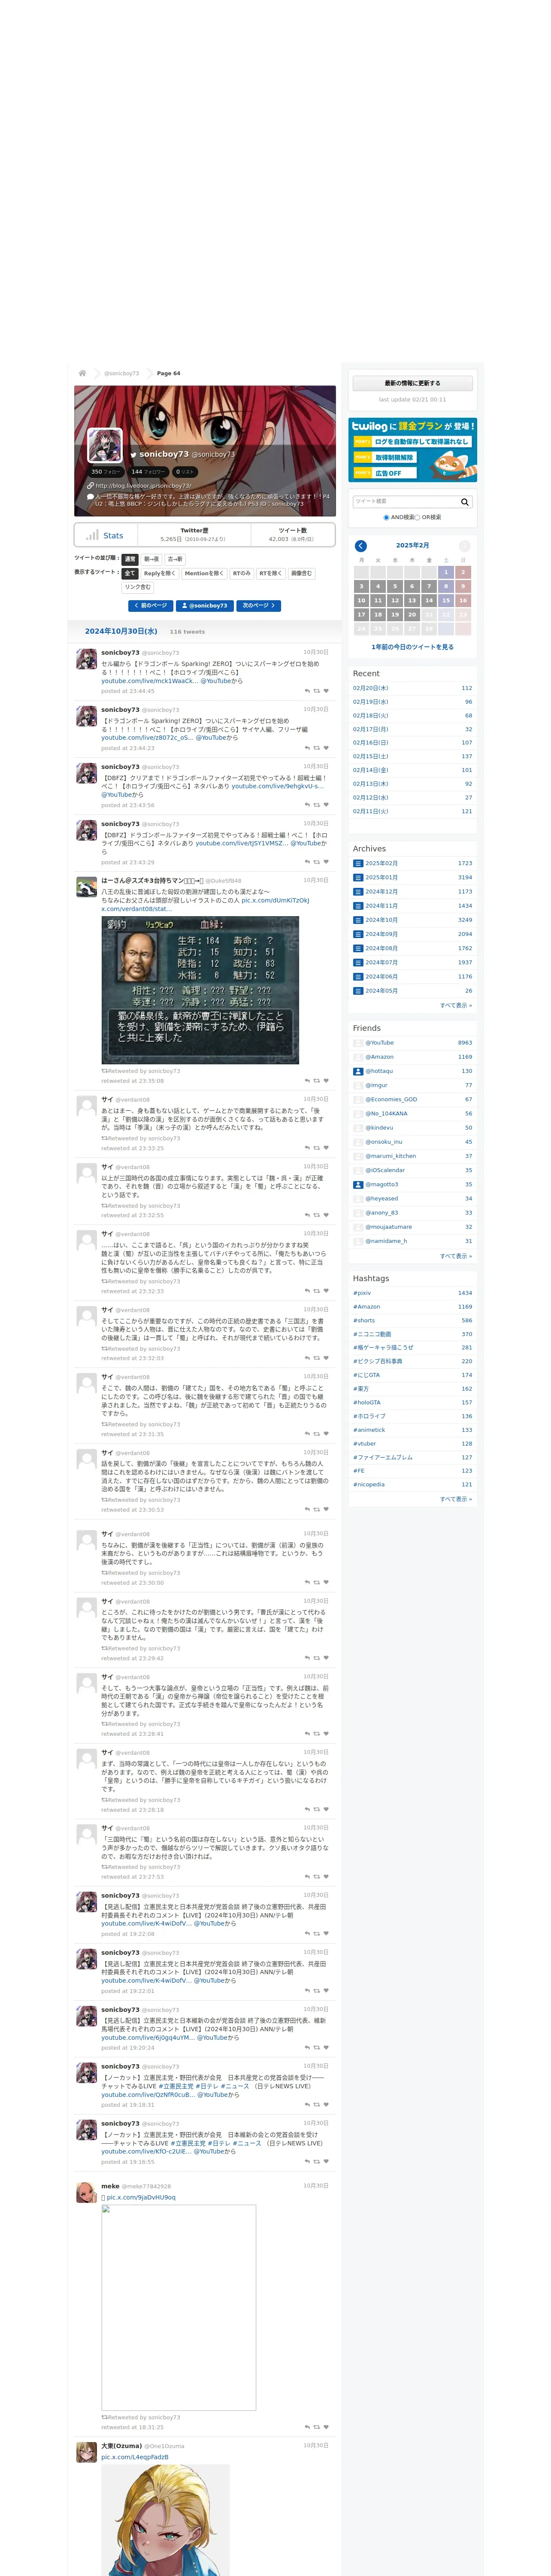Like the tweet posted at 23:43:56
Image resolution: width=551 pixels, height=2576 pixels.
click(326, 805)
